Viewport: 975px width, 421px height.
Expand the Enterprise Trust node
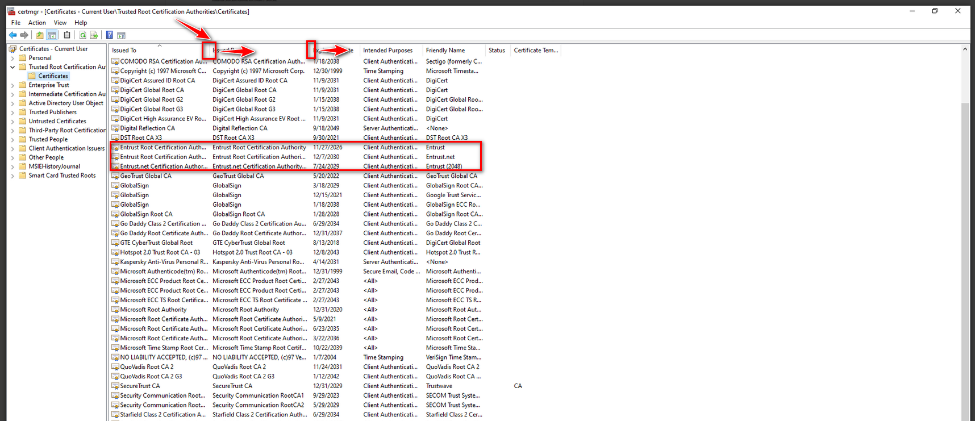[13, 85]
